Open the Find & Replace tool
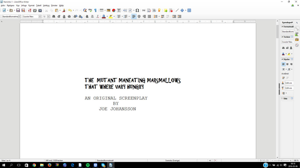Viewport: 300px width, 168px height. click(85, 10)
